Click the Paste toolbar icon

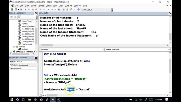[33, 10]
